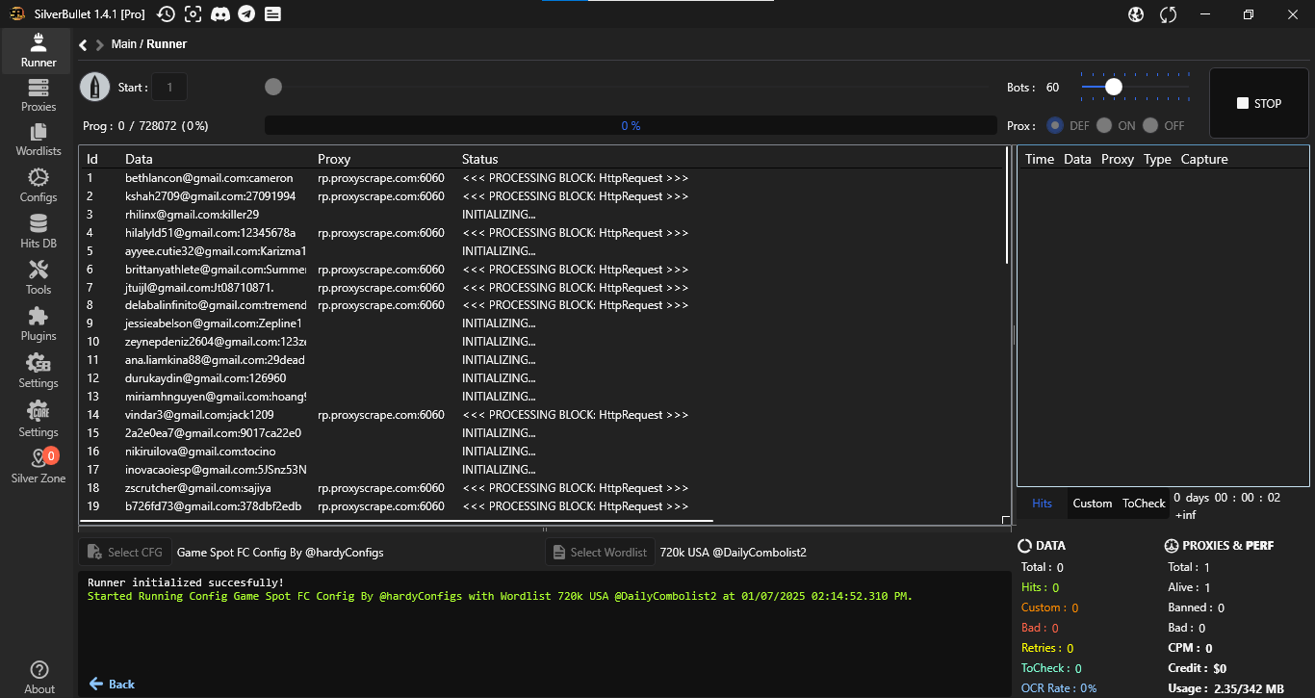Switch to the ToCheck tab
Viewport: 1315px width, 698px height.
tap(1144, 504)
